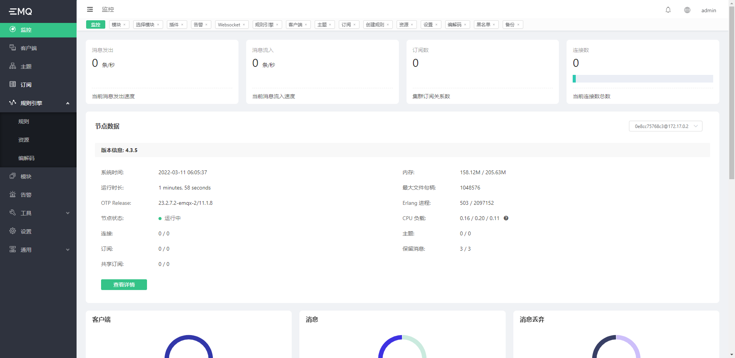Open 资源 sidebar submenu item
This screenshot has height=358, width=735.
pos(38,140)
